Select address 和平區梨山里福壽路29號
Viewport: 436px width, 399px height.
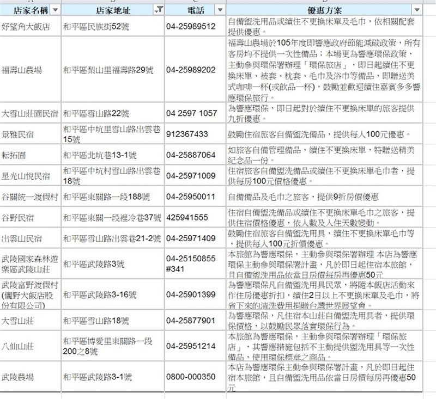click(113, 70)
